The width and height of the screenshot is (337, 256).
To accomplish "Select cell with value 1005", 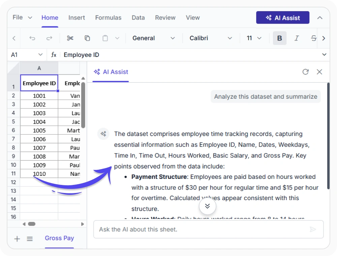I will tap(39, 130).
